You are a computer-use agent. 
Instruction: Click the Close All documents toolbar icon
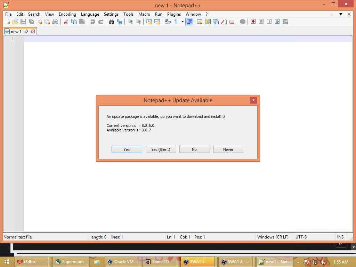point(47,22)
